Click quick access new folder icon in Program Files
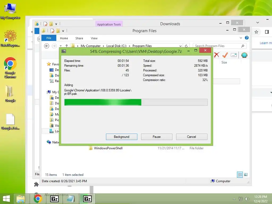The width and height of the screenshot is (272, 204). coord(58,31)
